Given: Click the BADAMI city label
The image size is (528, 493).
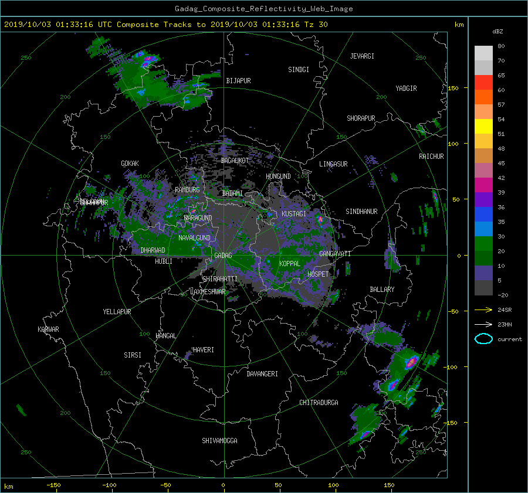Looking at the screenshot, I should click(x=232, y=193).
